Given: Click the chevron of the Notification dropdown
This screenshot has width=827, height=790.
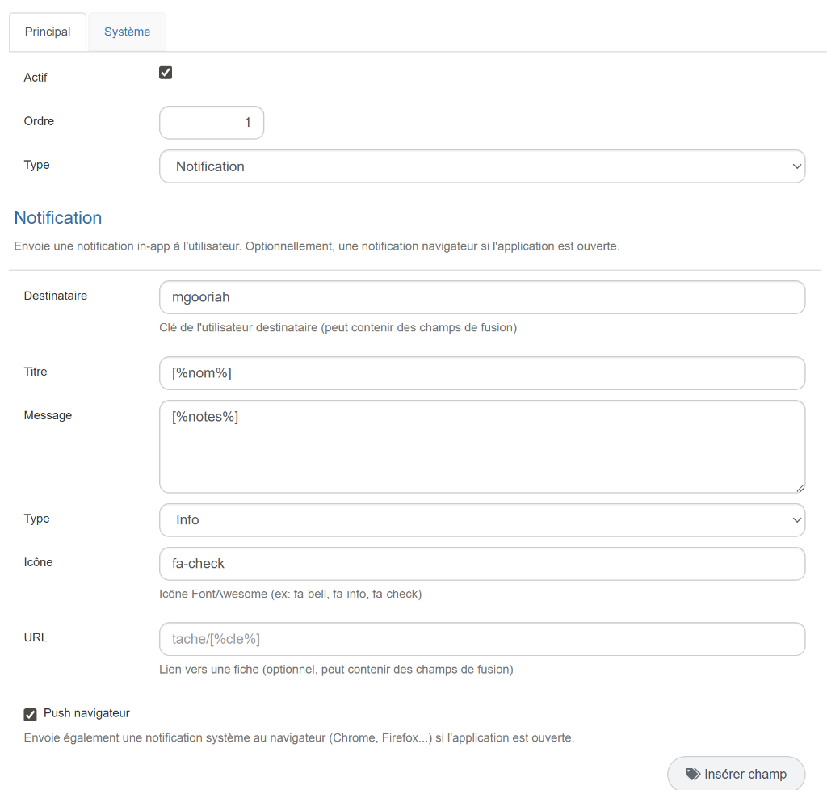Looking at the screenshot, I should pos(797,166).
